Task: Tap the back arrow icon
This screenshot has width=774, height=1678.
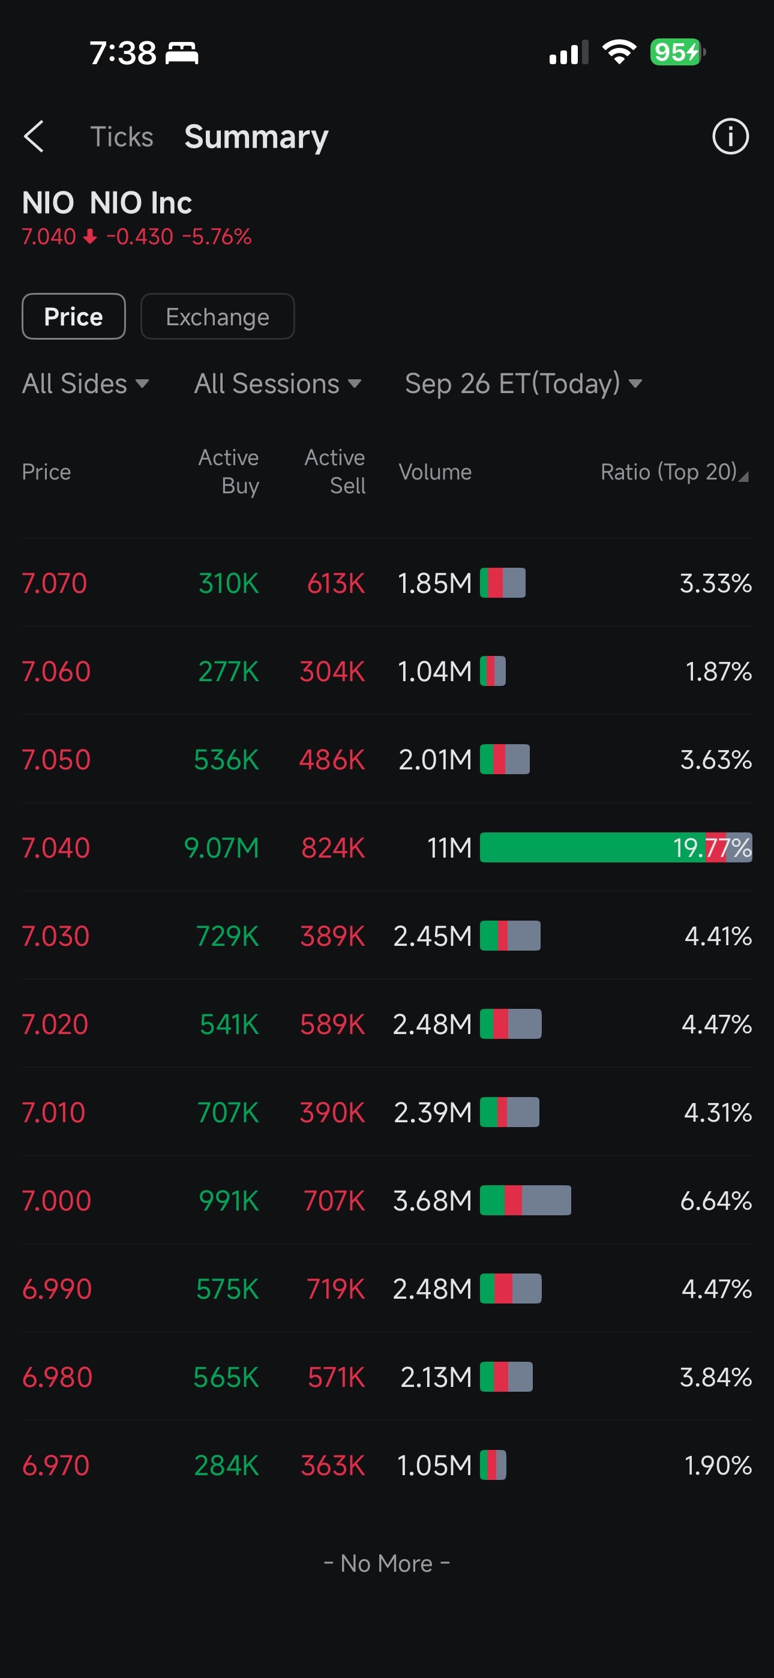Action: coord(34,136)
